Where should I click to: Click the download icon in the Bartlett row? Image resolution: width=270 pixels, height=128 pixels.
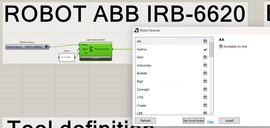(x=205, y=73)
